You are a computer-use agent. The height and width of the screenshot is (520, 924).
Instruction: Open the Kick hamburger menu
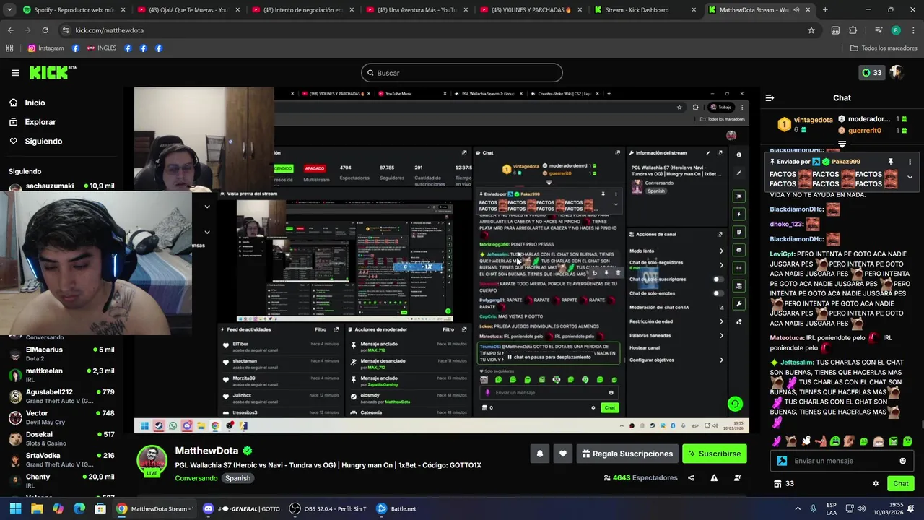click(15, 73)
